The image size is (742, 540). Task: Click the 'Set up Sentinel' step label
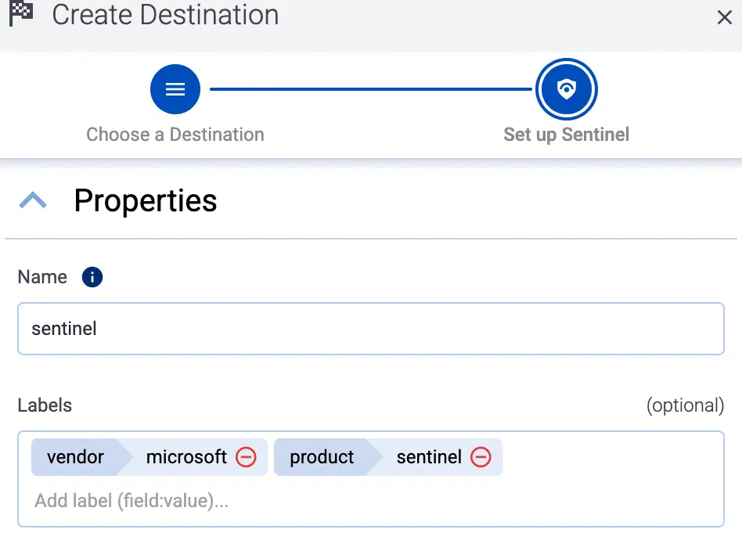566,135
